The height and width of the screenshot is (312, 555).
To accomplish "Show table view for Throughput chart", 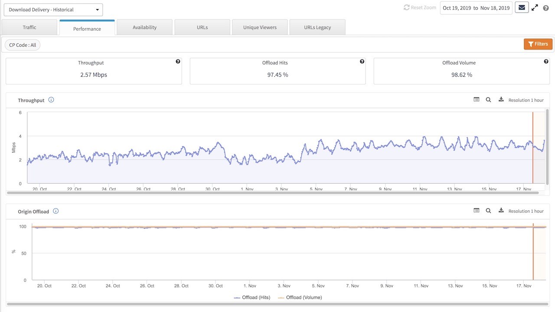I will point(477,100).
